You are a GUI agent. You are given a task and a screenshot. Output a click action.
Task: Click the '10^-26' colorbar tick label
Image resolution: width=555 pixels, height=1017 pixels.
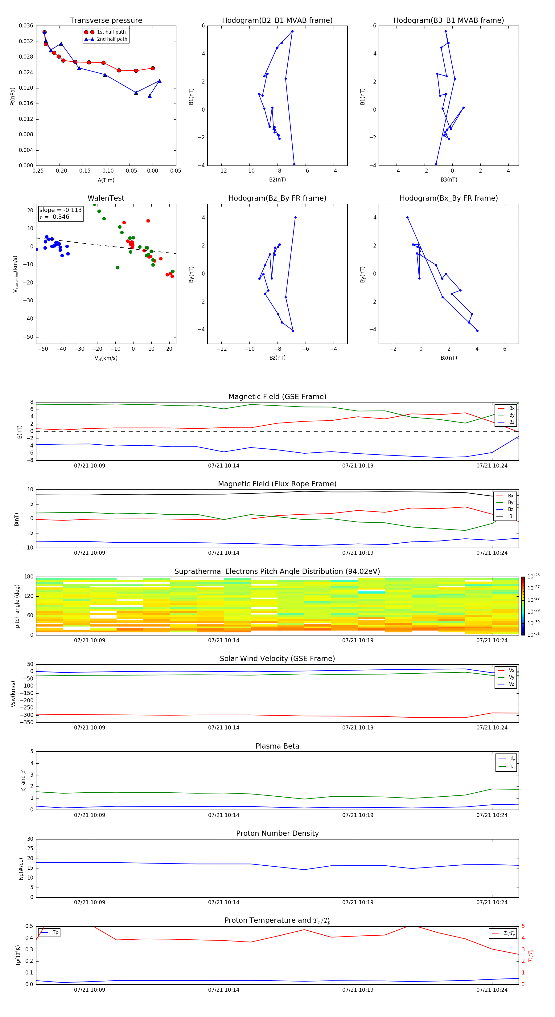pyautogui.click(x=533, y=576)
